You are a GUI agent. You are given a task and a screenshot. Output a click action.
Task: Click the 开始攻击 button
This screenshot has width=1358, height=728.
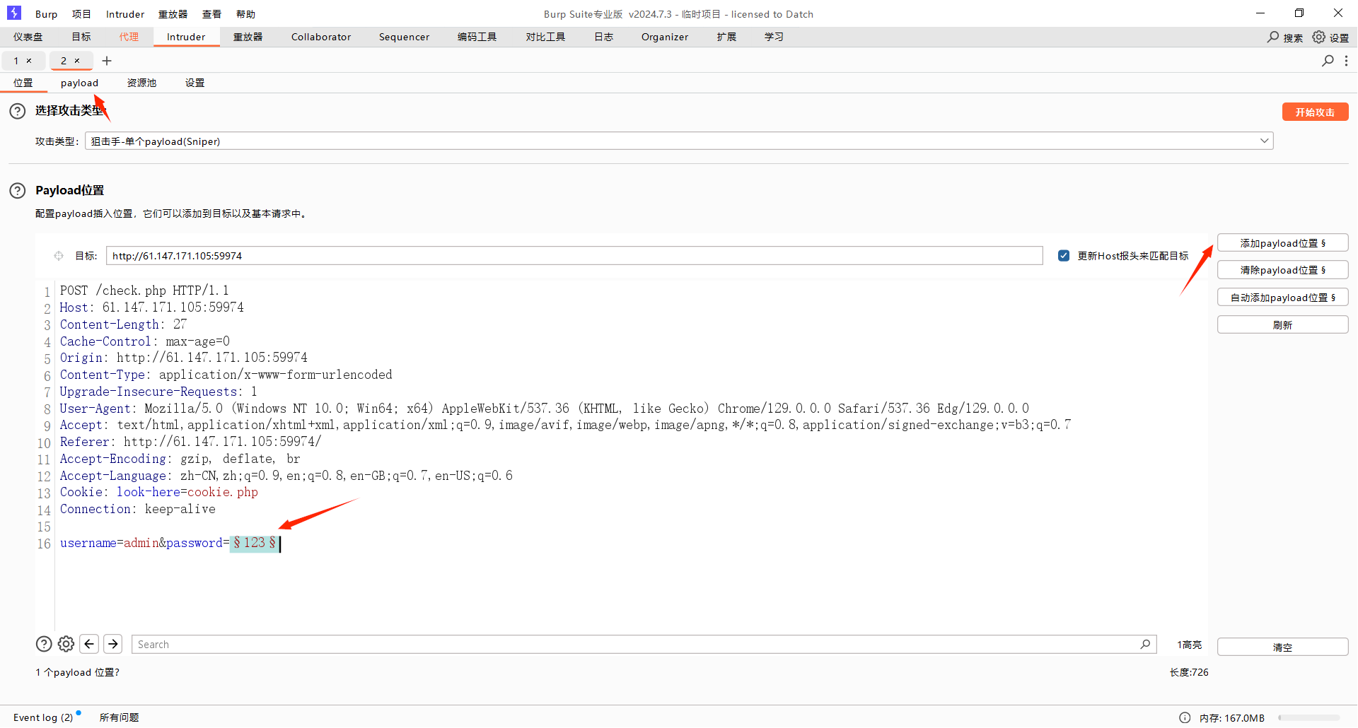pyautogui.click(x=1315, y=112)
